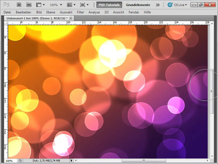Click the status bar zoom field 100%
This screenshot has width=218, height=164.
(x=11, y=161)
